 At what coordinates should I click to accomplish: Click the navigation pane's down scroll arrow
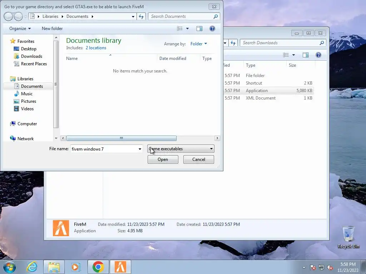tap(56, 138)
